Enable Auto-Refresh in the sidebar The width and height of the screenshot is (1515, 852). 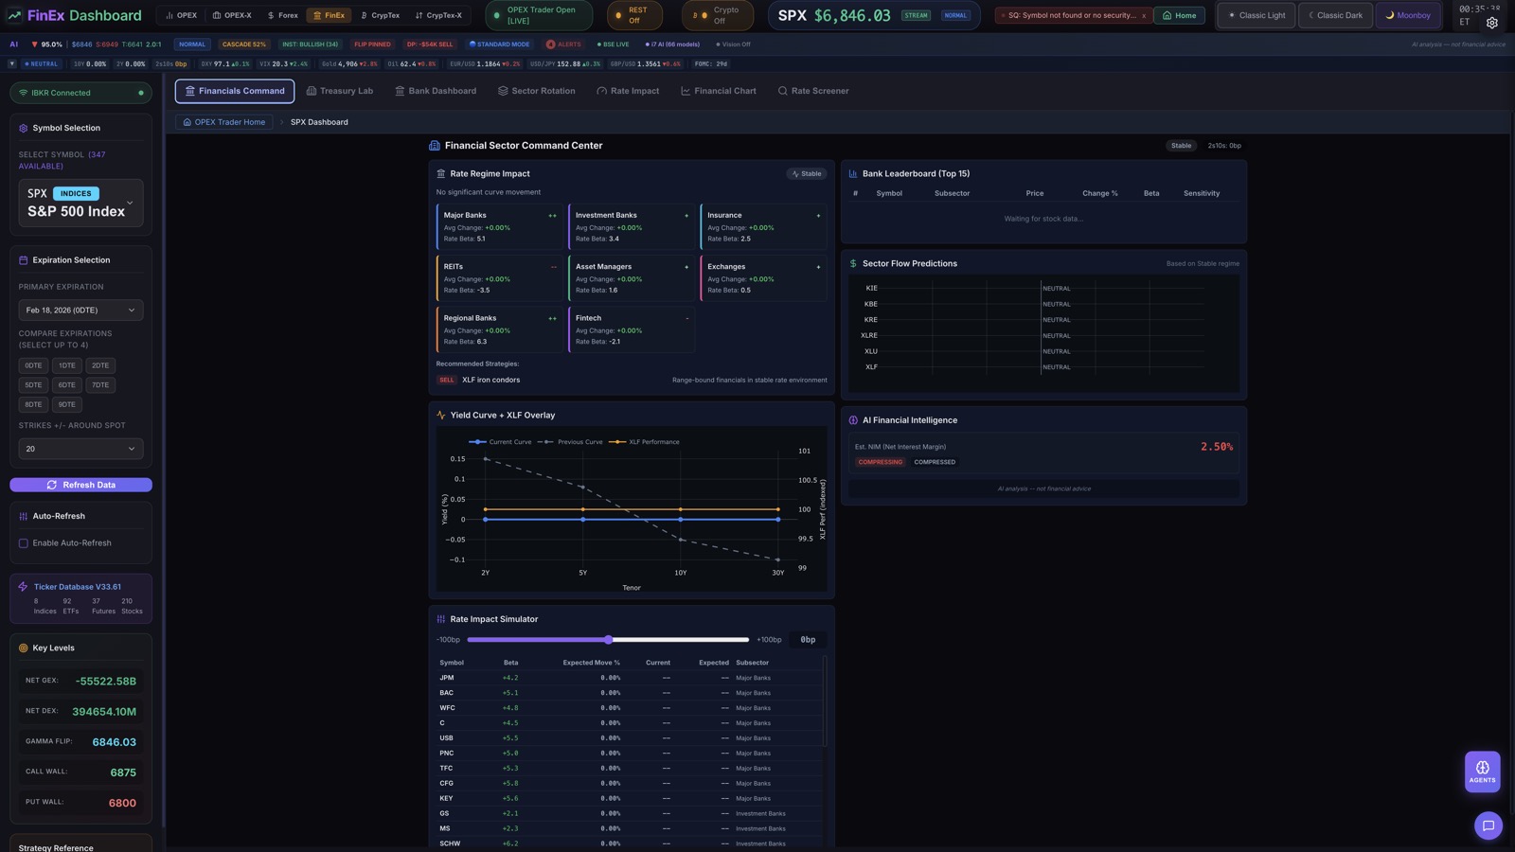(23, 542)
